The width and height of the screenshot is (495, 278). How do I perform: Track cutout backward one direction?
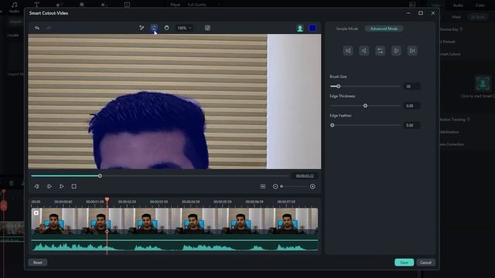[364, 51]
